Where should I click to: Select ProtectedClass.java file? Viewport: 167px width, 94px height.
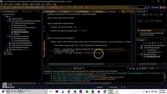(20, 30)
